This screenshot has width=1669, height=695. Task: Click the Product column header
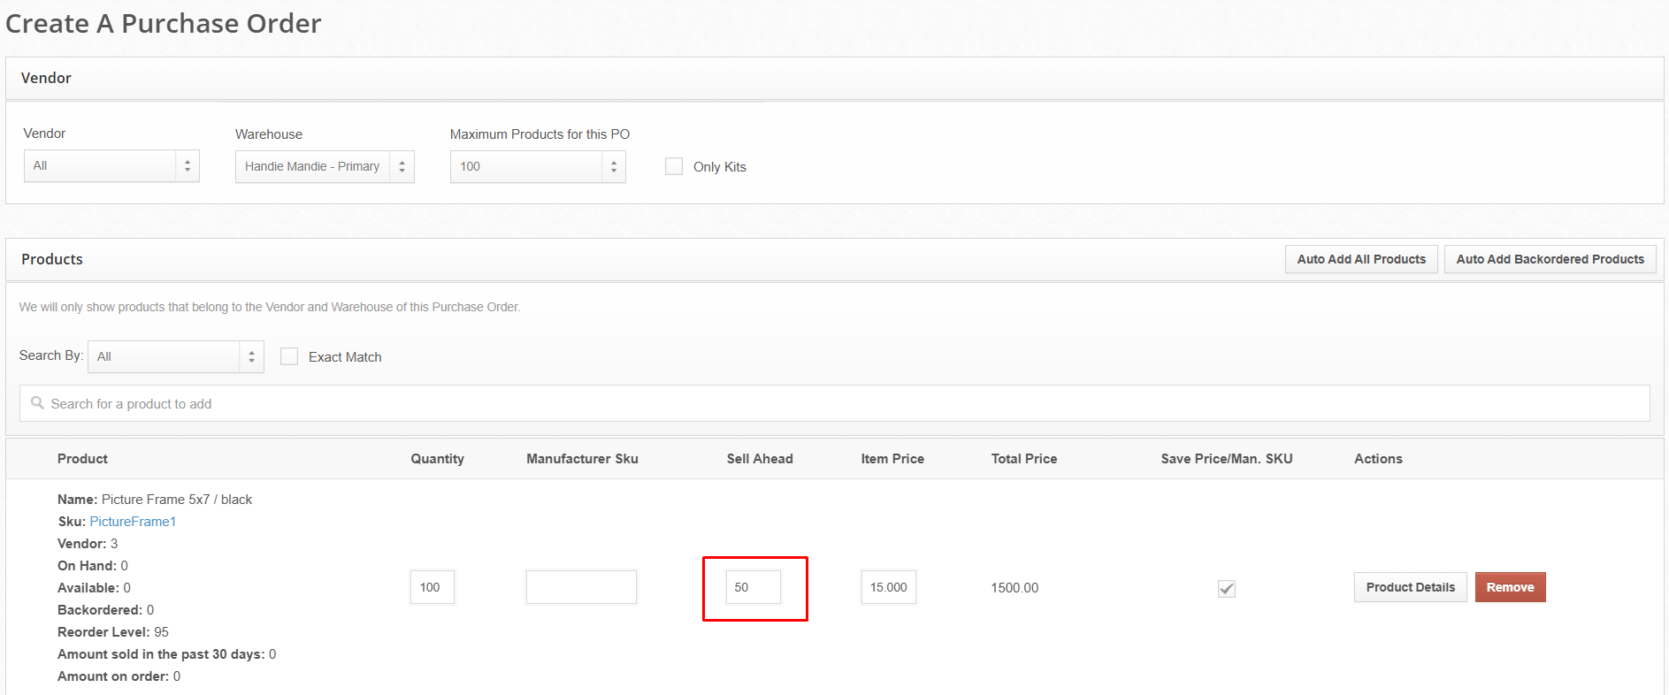82,459
